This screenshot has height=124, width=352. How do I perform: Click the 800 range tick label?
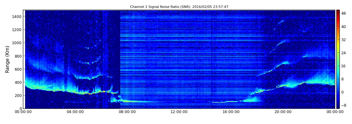(x=18, y=56)
